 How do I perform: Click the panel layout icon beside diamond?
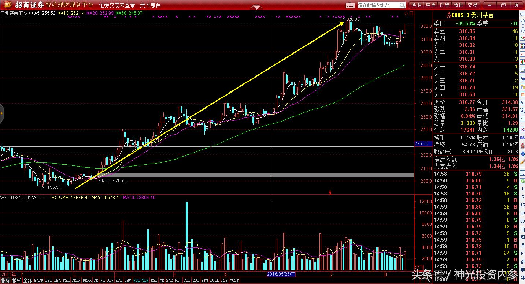tap(411, 14)
